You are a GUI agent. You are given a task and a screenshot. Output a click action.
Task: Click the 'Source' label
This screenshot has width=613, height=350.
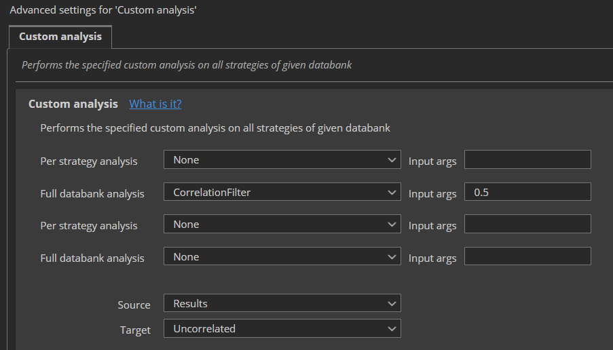coord(134,305)
